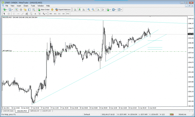Click the #7214403 buy order level label
This screenshot has width=195, height=117.
(x=7, y=51)
